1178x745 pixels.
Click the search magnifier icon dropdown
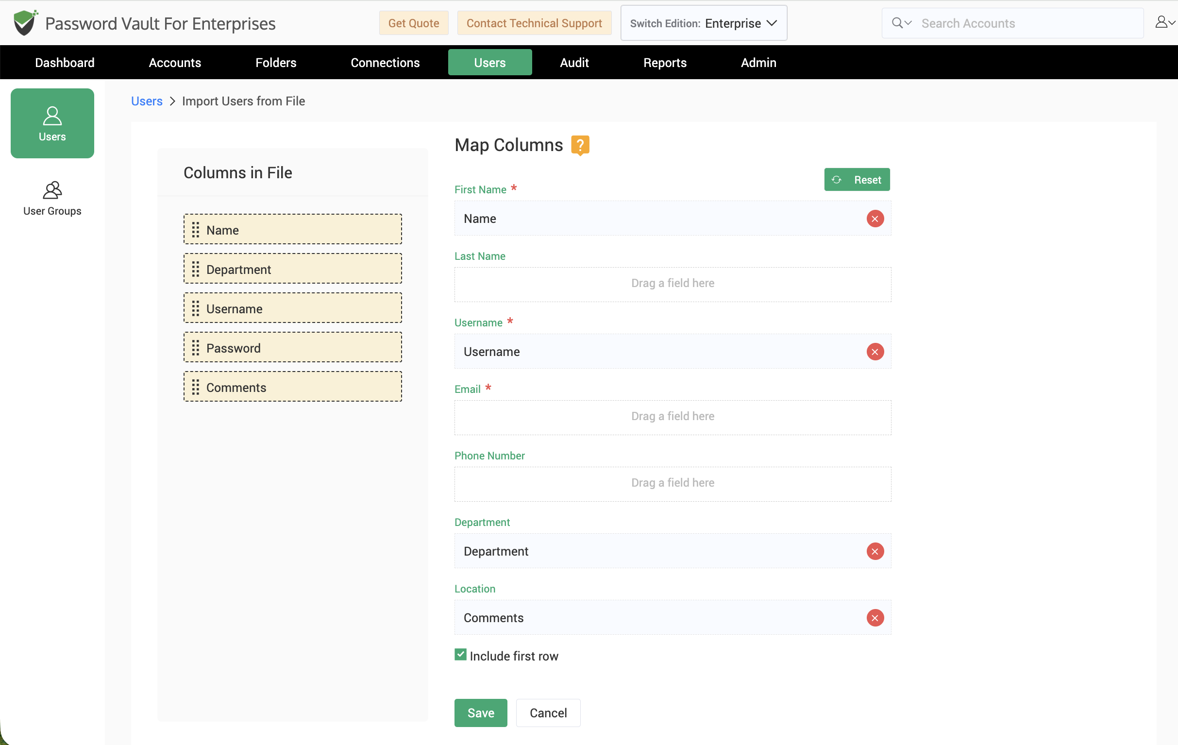pos(902,23)
